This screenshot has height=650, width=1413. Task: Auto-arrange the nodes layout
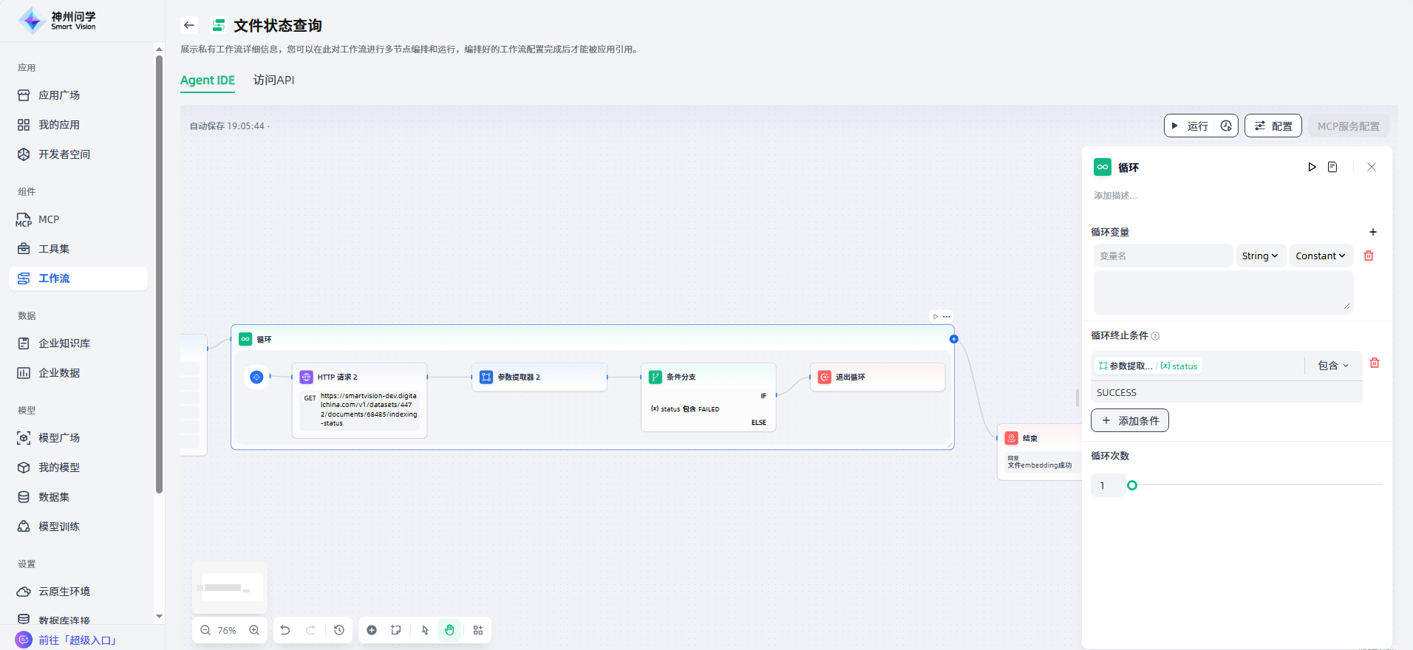[478, 630]
